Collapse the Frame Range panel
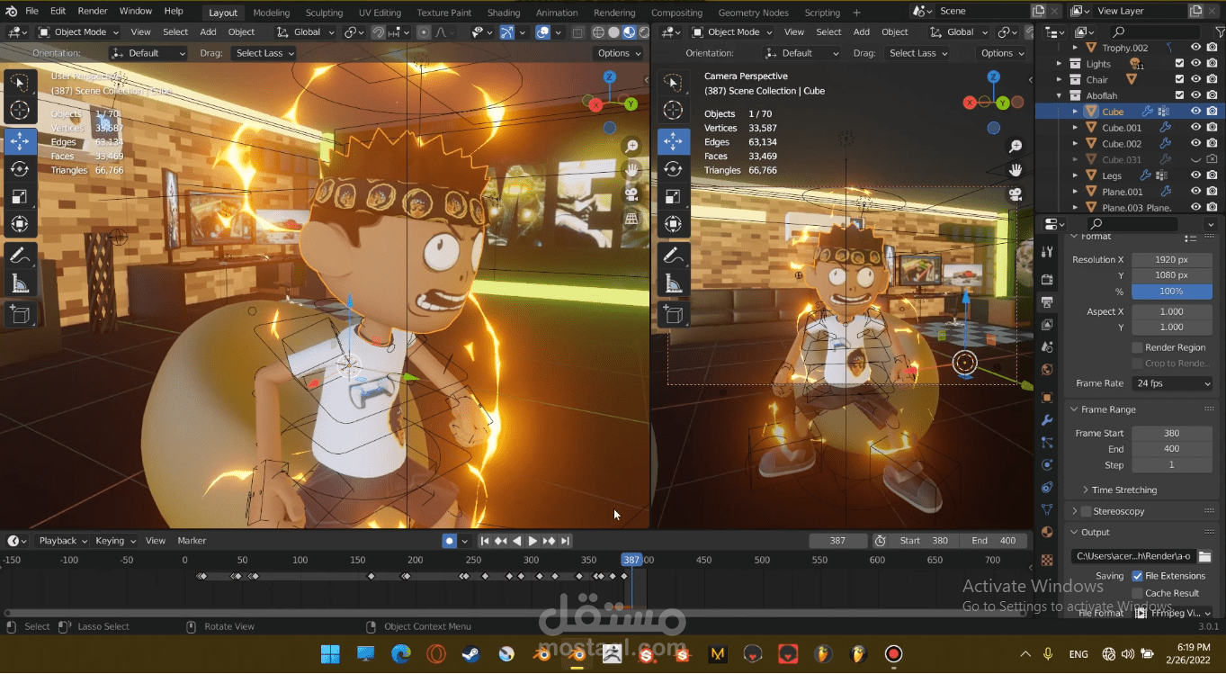The image size is (1226, 674). [x=1108, y=409]
